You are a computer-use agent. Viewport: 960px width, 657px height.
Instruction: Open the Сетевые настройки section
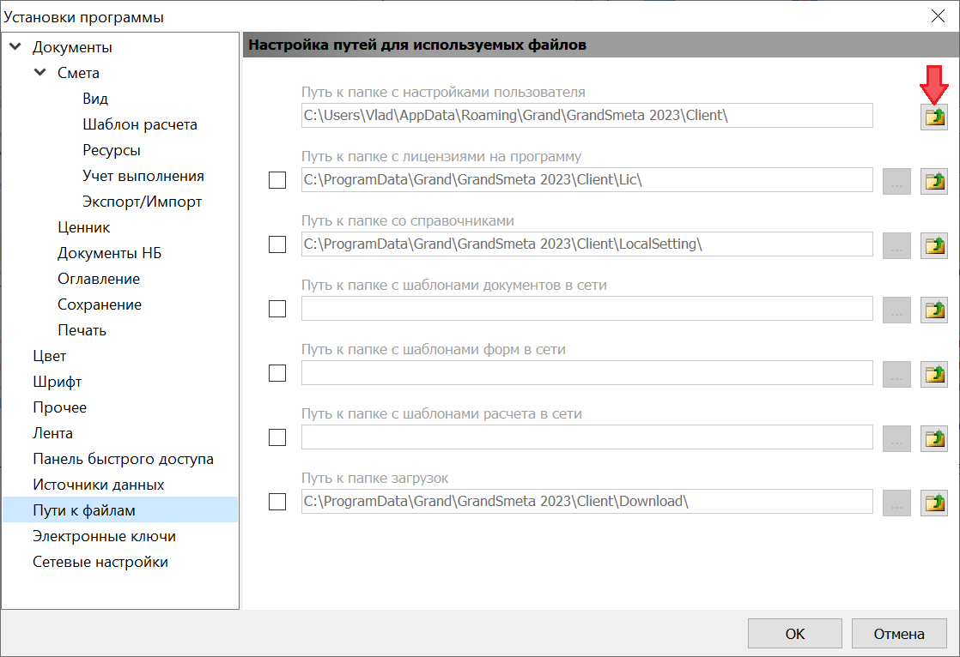[x=100, y=562]
